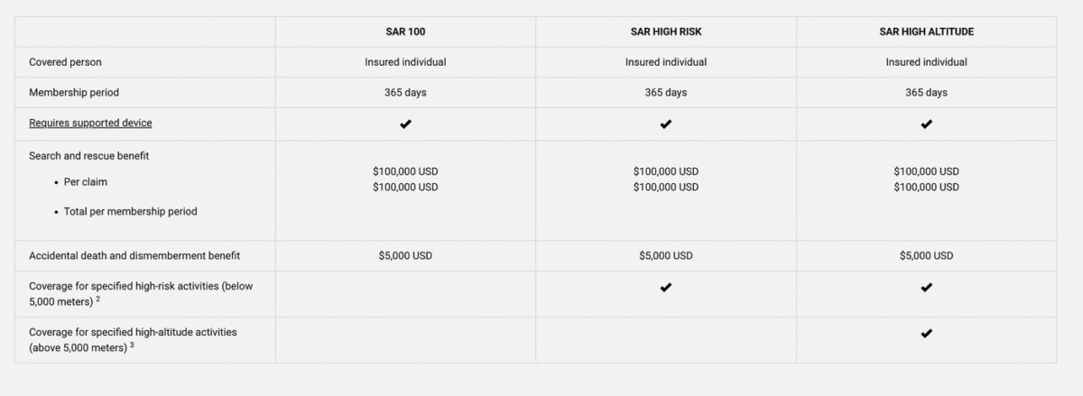Click the Per claim bullet item
Screen dimensions: 1083x396
point(86,182)
